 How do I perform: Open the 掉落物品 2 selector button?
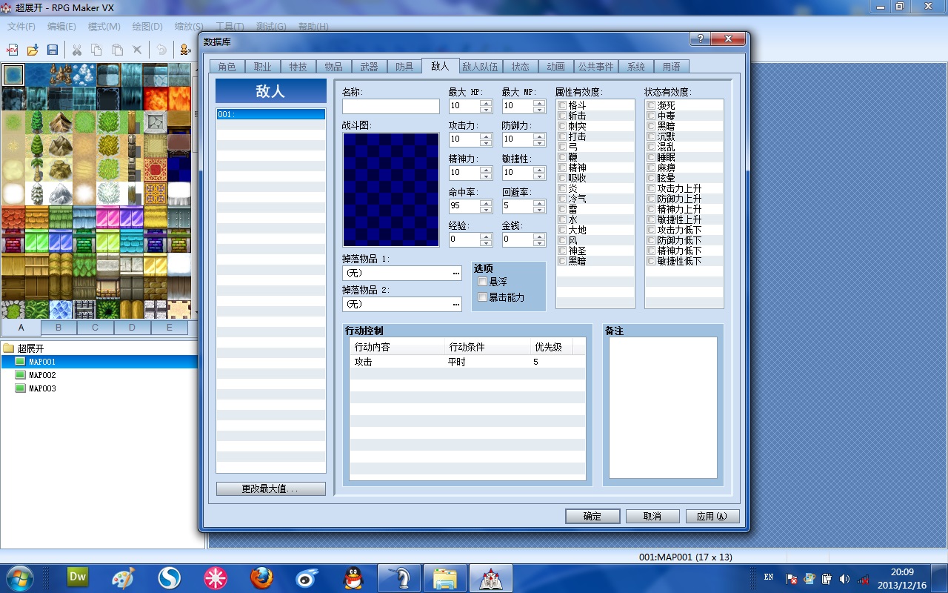coord(456,305)
